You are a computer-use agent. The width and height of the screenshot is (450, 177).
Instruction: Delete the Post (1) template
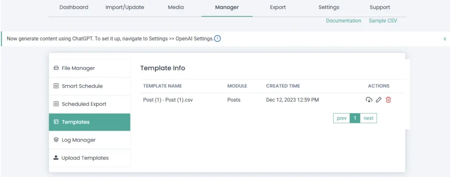coord(388,100)
